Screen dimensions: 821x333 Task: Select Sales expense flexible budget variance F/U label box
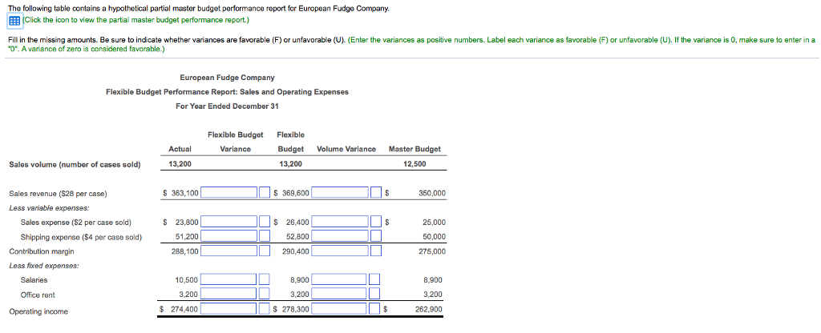[265, 223]
